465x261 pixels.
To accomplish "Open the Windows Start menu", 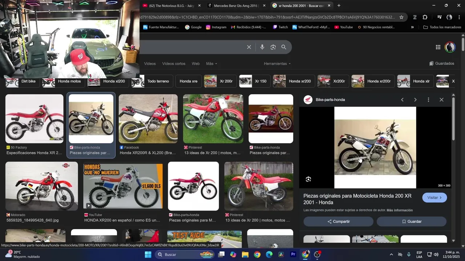I will click(148, 254).
